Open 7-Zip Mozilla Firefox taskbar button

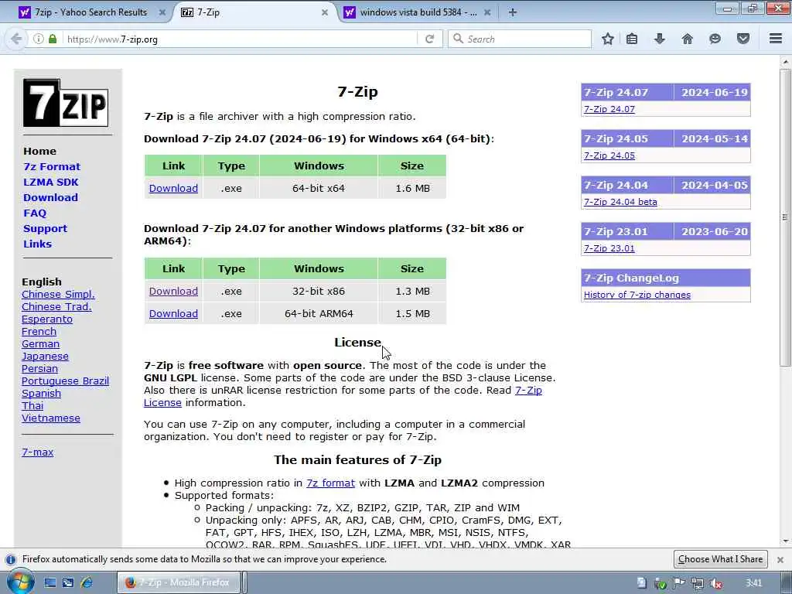point(179,582)
